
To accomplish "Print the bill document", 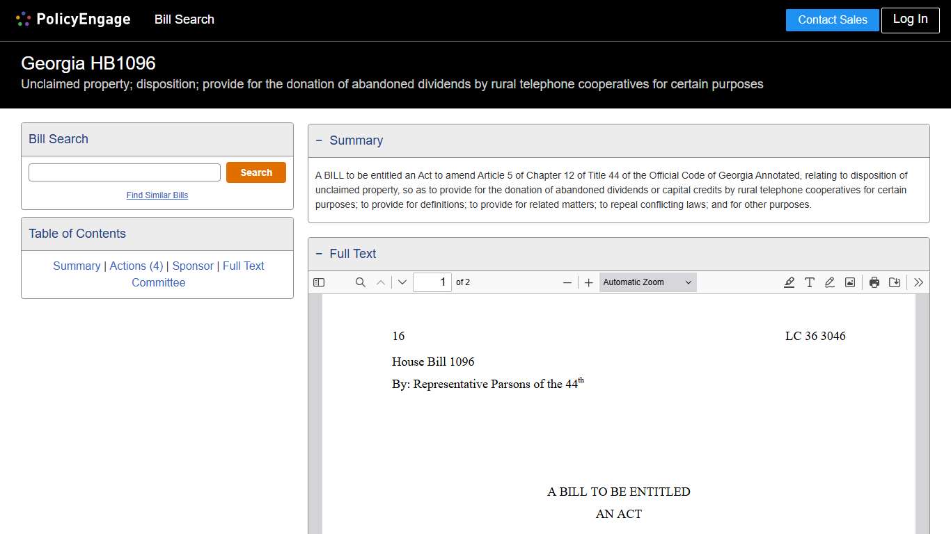I will coord(874,282).
